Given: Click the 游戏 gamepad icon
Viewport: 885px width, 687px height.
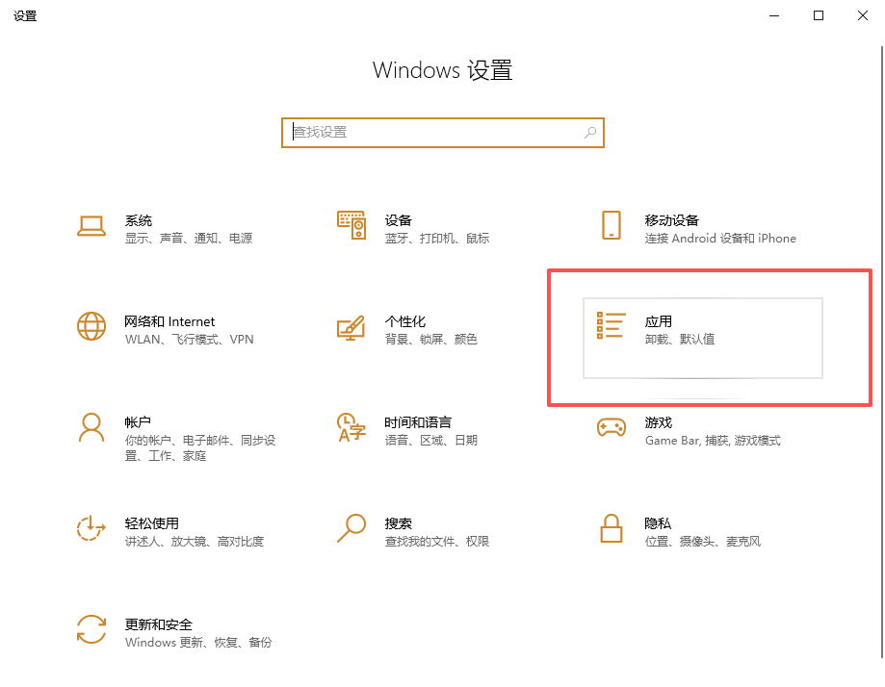Looking at the screenshot, I should click(612, 427).
